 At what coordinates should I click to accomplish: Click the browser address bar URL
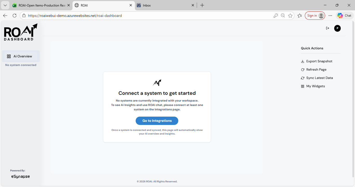click(75, 16)
